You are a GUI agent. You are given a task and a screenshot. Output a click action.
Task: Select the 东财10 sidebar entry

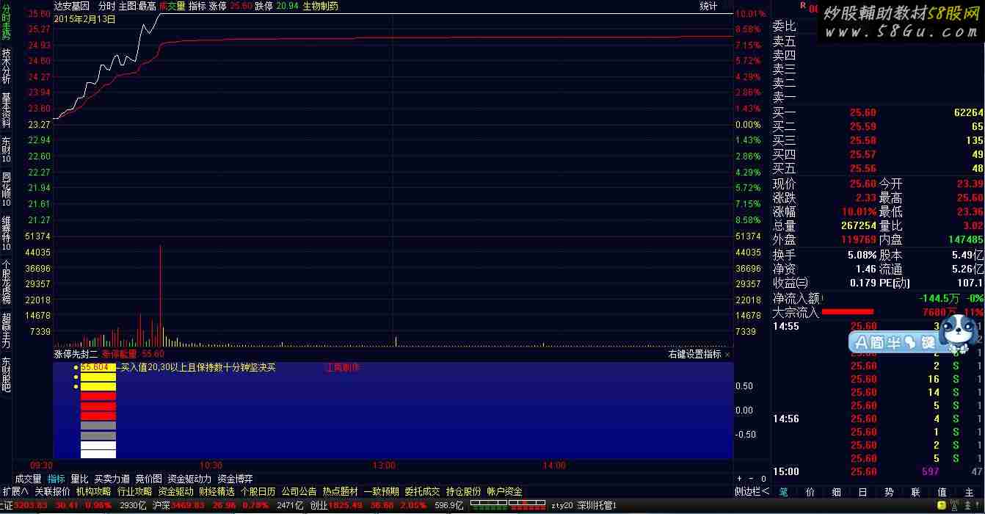6,150
